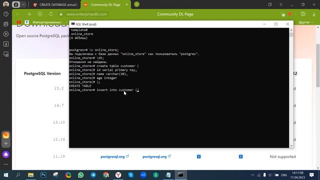Open the taskbar clock and date
Screen dimensions: 320x180
pyautogui.click(x=297, y=175)
